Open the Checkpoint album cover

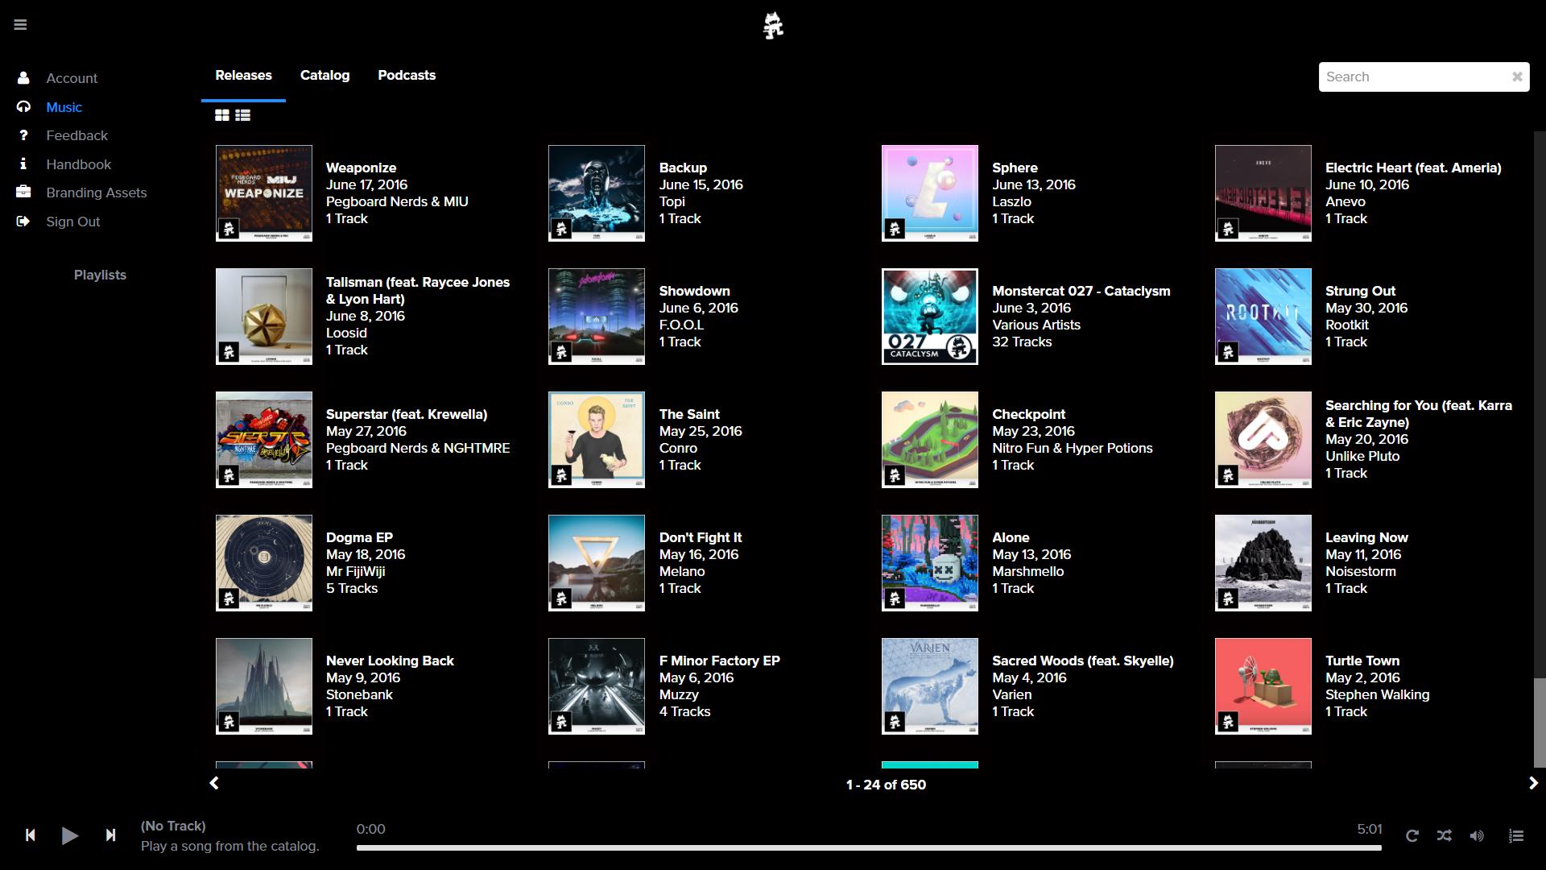(x=930, y=440)
